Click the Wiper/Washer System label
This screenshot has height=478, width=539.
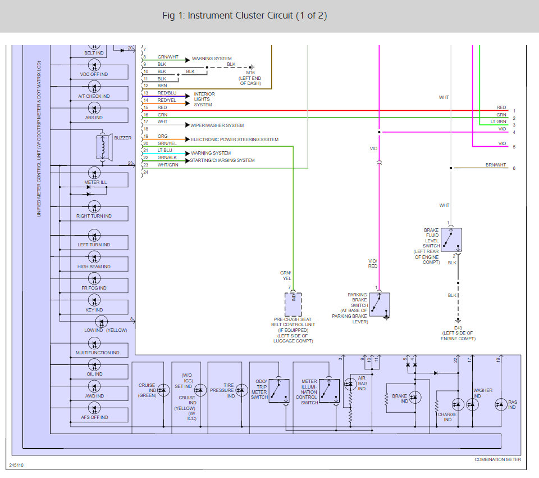(x=217, y=125)
